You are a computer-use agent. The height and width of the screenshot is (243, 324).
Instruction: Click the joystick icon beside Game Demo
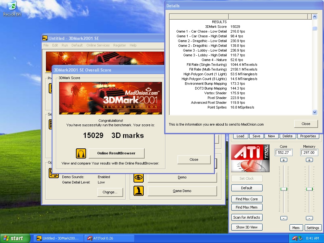point(139,191)
